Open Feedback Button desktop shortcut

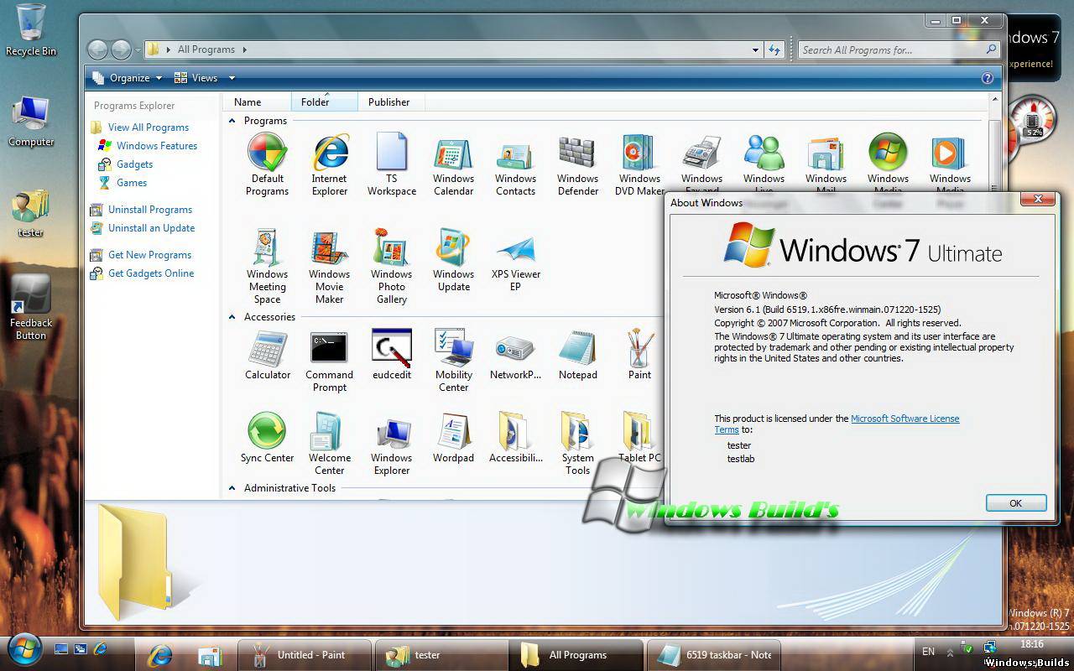pos(31,308)
